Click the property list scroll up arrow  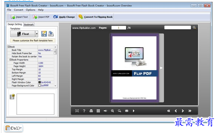click(55, 47)
